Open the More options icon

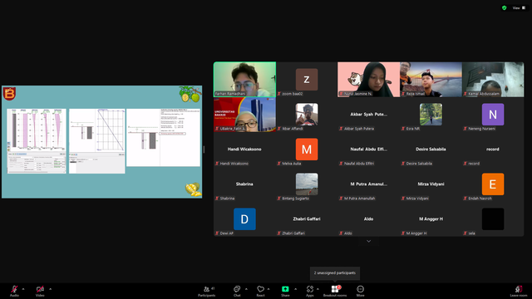(x=360, y=289)
